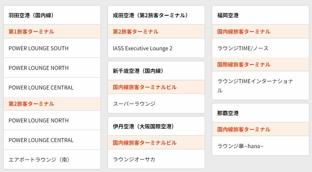Open エアポートラウンジ（南） entry
The image size is (312, 172).
pos(39,160)
